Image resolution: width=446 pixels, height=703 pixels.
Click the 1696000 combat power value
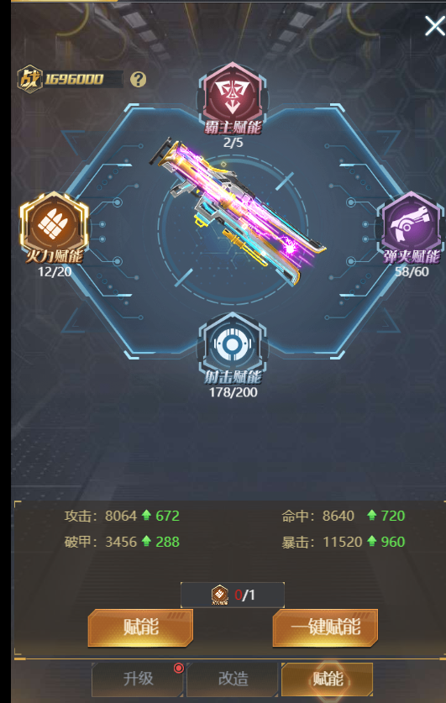(x=74, y=79)
